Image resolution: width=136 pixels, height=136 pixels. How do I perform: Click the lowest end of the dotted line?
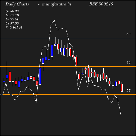point(121,115)
